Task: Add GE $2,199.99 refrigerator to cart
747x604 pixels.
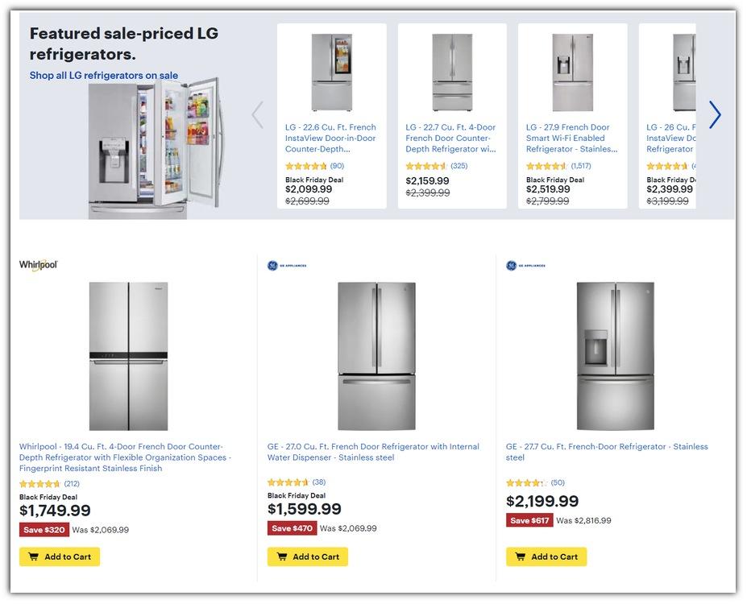Action: point(546,556)
